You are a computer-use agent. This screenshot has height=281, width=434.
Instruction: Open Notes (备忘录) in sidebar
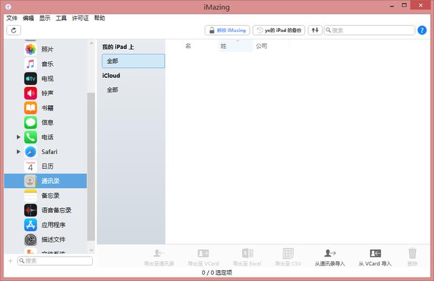click(45, 195)
